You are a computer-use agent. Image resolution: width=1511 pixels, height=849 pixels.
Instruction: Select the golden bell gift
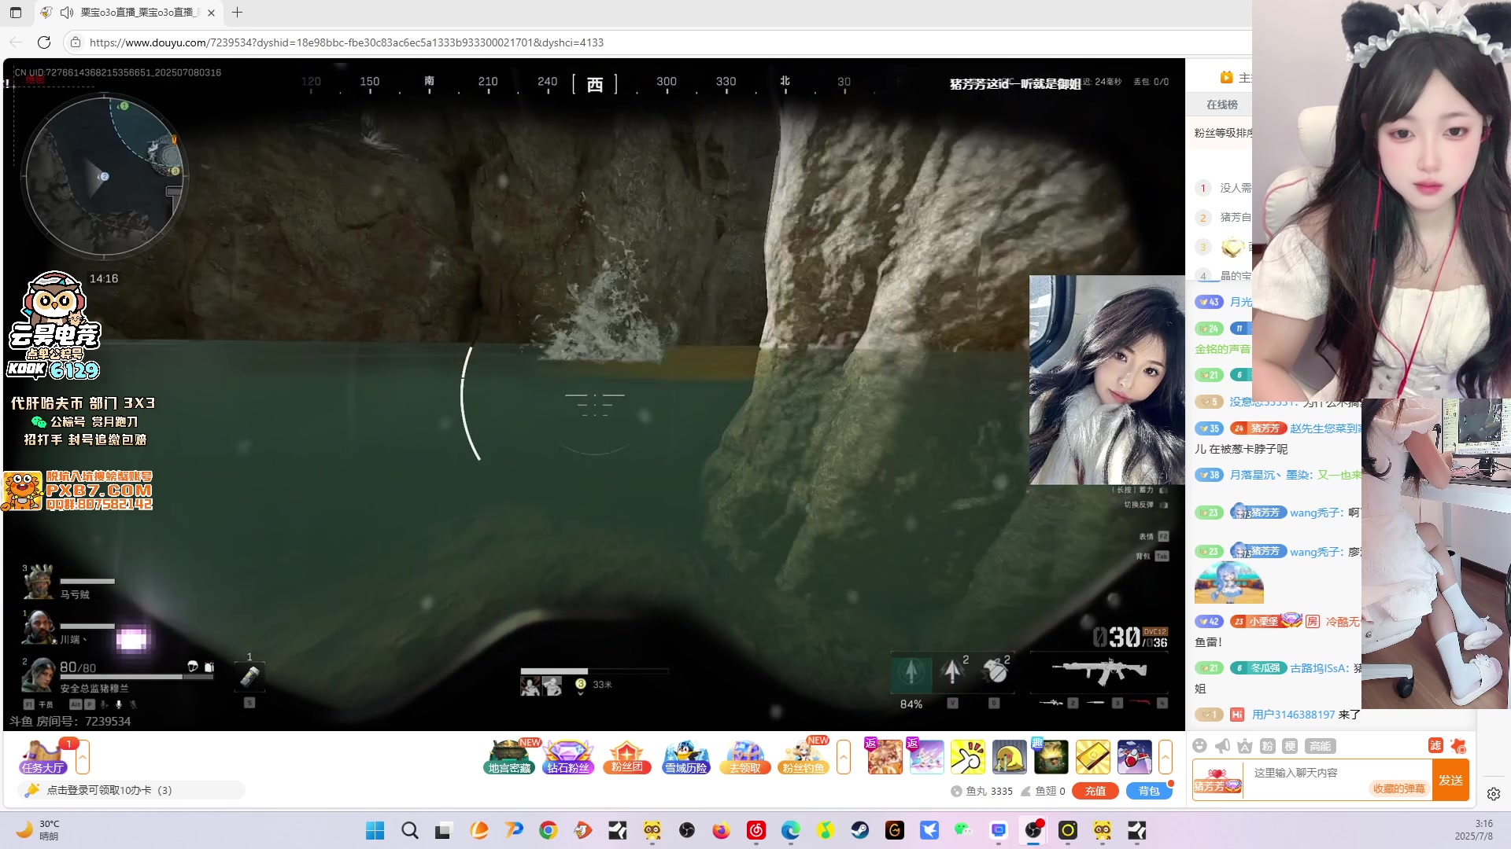[1010, 757]
